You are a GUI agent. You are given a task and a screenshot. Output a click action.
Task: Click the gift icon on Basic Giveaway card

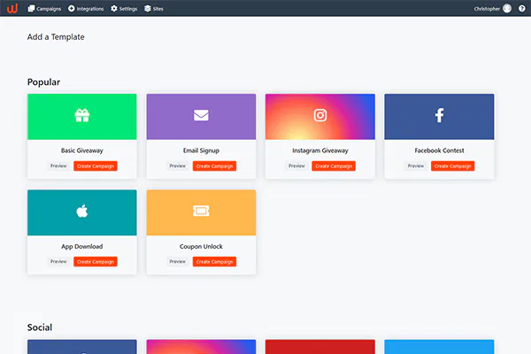click(x=81, y=115)
